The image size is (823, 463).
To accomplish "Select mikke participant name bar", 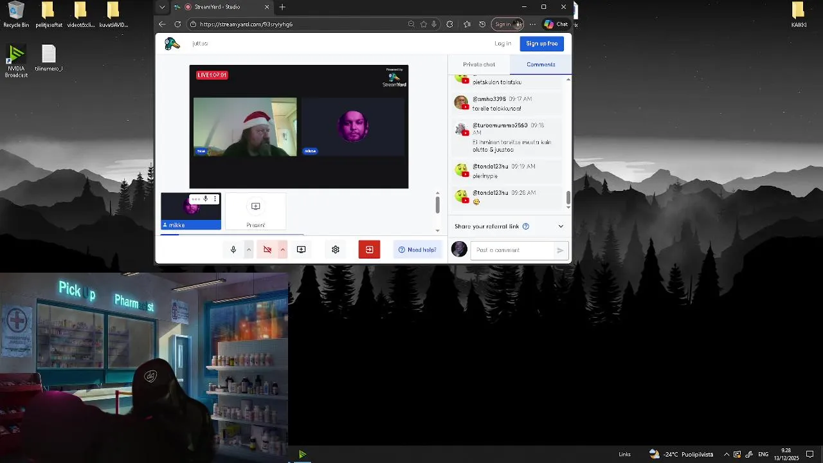I will tap(191, 225).
